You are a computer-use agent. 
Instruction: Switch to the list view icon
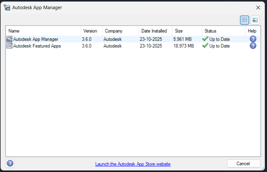pyautogui.click(x=244, y=20)
